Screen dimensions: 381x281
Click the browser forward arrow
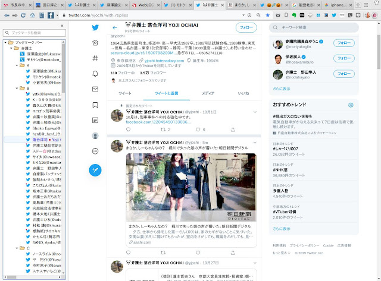click(x=15, y=15)
